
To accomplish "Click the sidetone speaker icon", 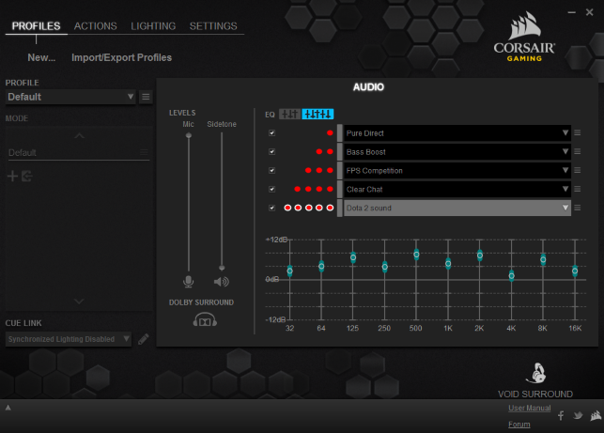I will 222,282.
